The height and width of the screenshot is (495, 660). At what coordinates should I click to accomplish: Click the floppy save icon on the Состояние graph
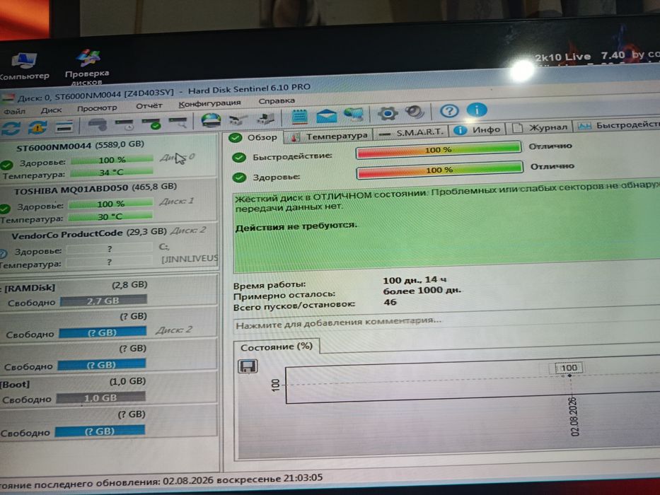pyautogui.click(x=248, y=366)
